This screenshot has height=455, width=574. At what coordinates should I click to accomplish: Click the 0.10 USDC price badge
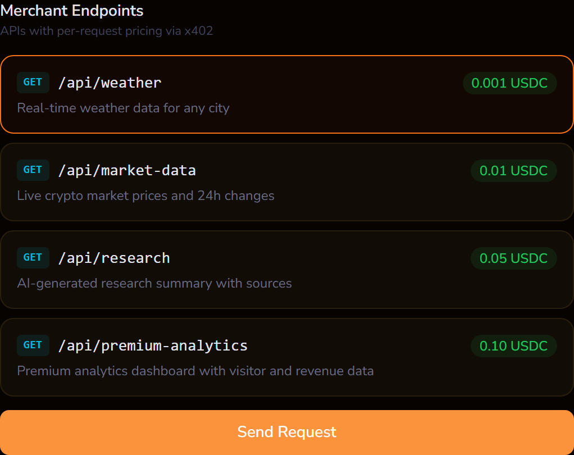tap(513, 345)
